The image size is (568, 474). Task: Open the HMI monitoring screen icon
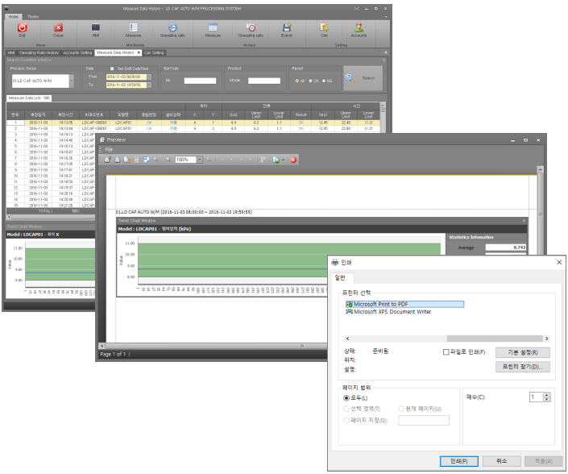[95, 27]
